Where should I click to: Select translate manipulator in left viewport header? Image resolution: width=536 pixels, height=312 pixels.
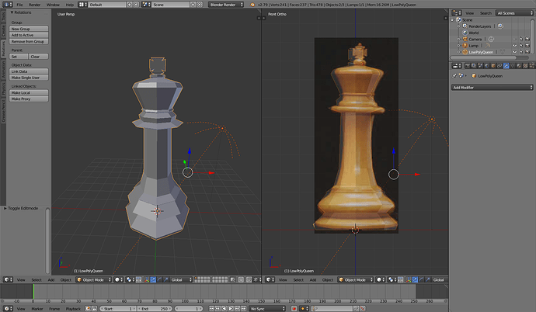pyautogui.click(x=153, y=279)
